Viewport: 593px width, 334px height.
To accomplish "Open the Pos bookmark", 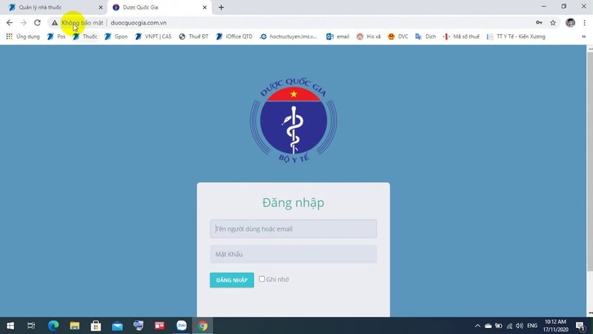I will point(56,36).
